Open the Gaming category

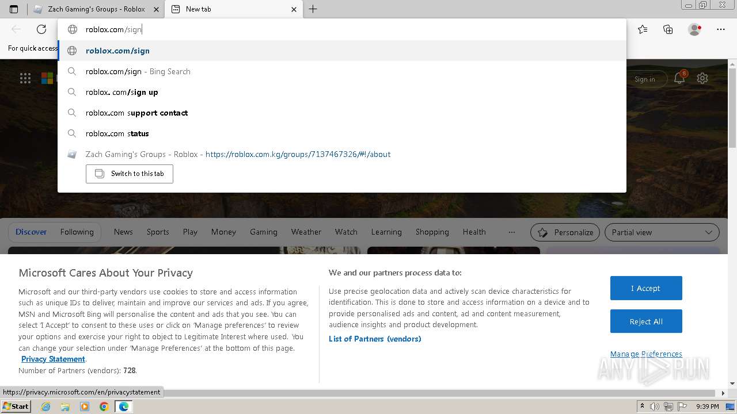coord(264,232)
